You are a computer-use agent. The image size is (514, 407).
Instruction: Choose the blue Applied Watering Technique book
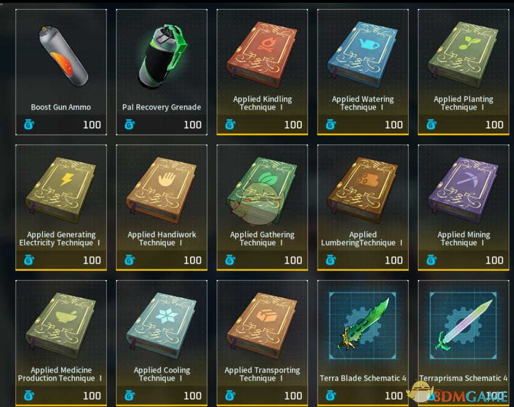pyautogui.click(x=363, y=72)
